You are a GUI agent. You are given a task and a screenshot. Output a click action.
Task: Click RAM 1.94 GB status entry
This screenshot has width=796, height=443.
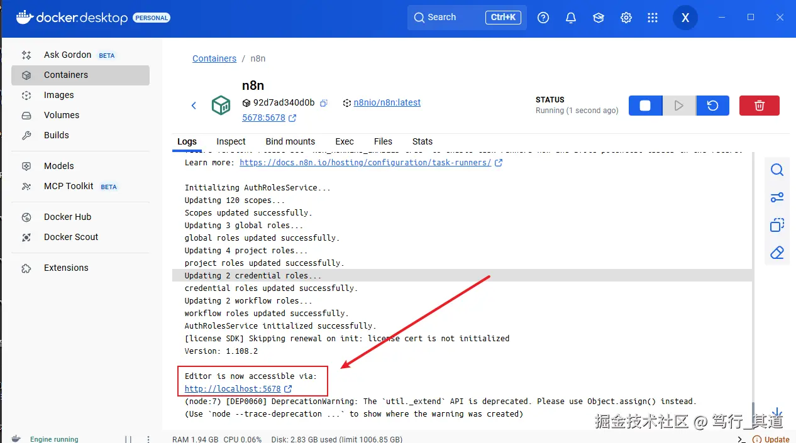click(x=196, y=439)
